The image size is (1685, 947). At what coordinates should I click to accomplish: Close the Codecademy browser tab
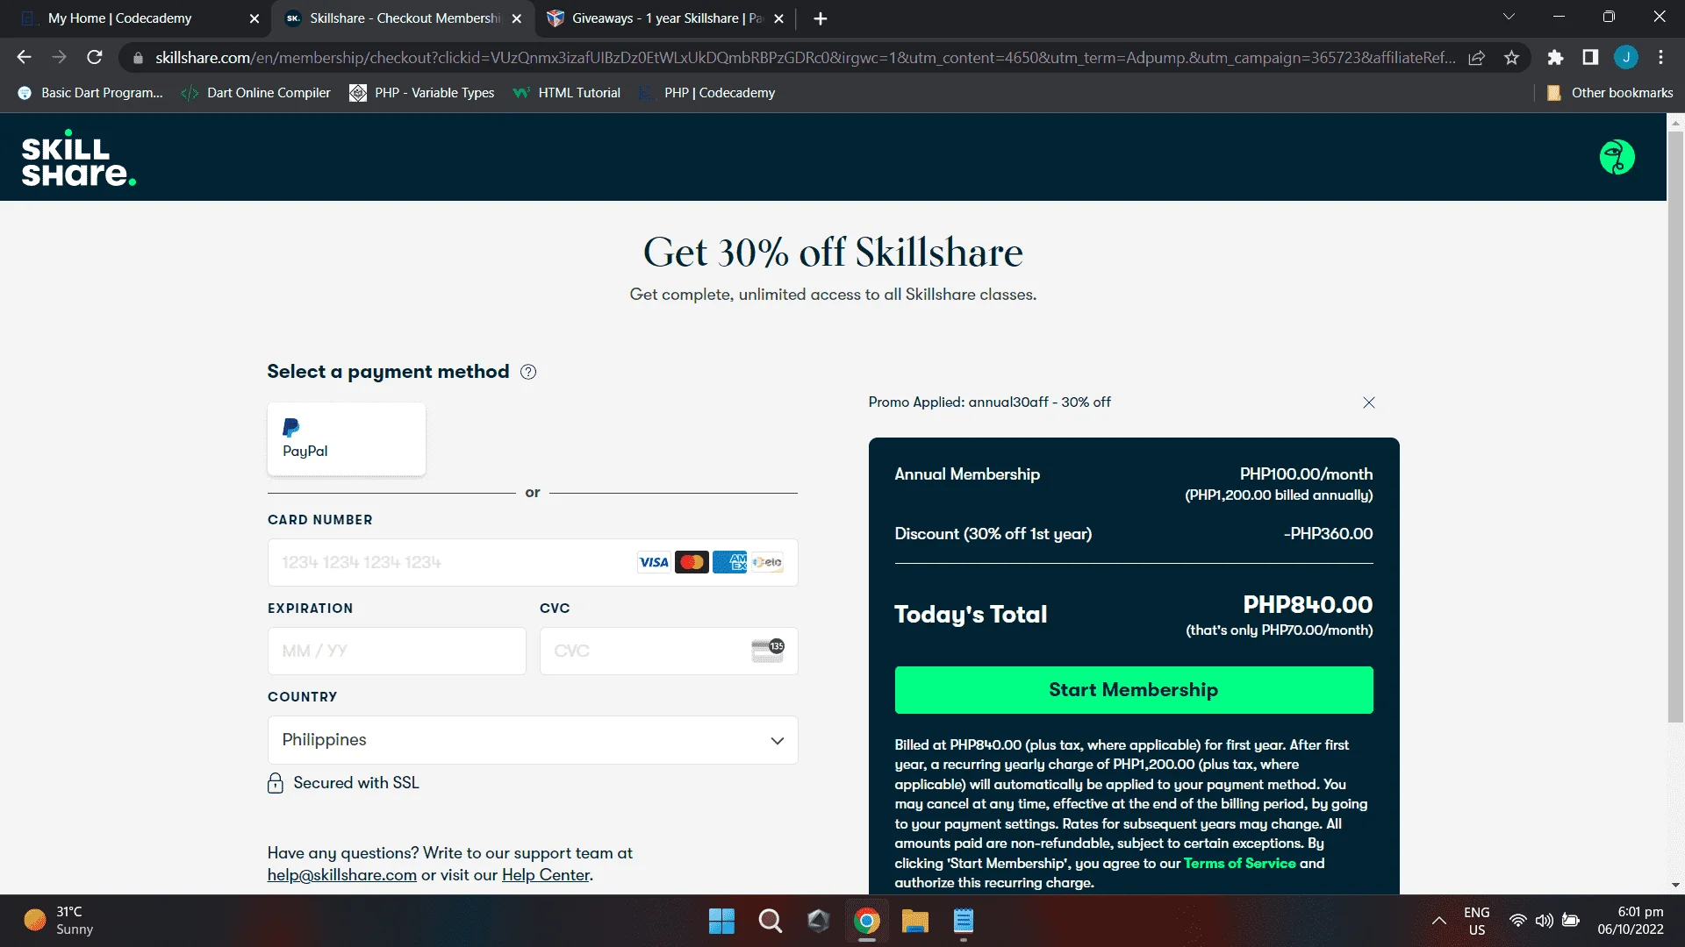coord(255,18)
